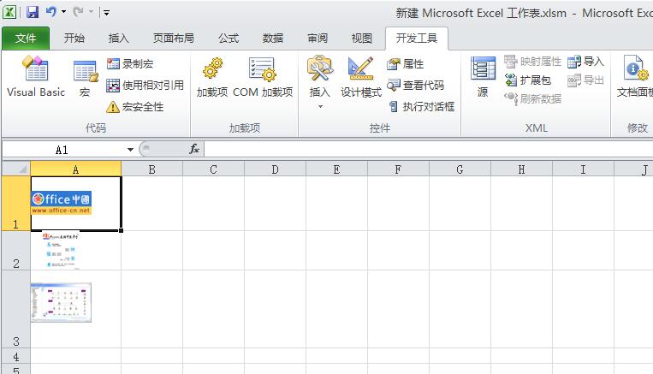653x374 pixels.
Task: Switch to the 公式 Formulas tab
Action: [229, 39]
